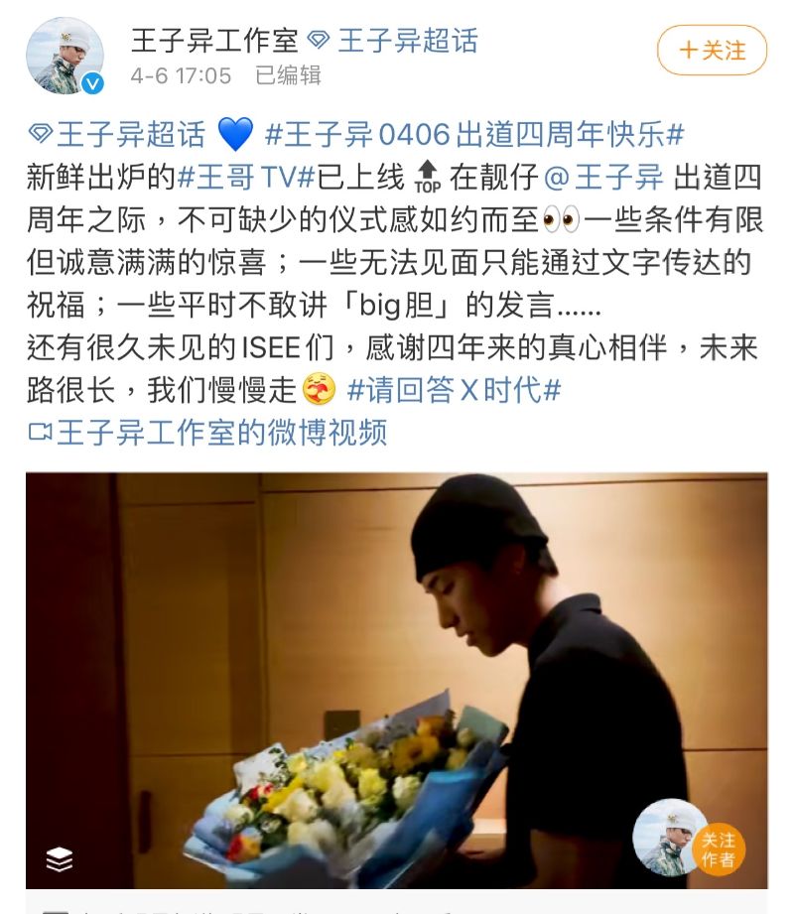Open the stacked layers icon on the video
The height and width of the screenshot is (914, 794).
click(59, 859)
